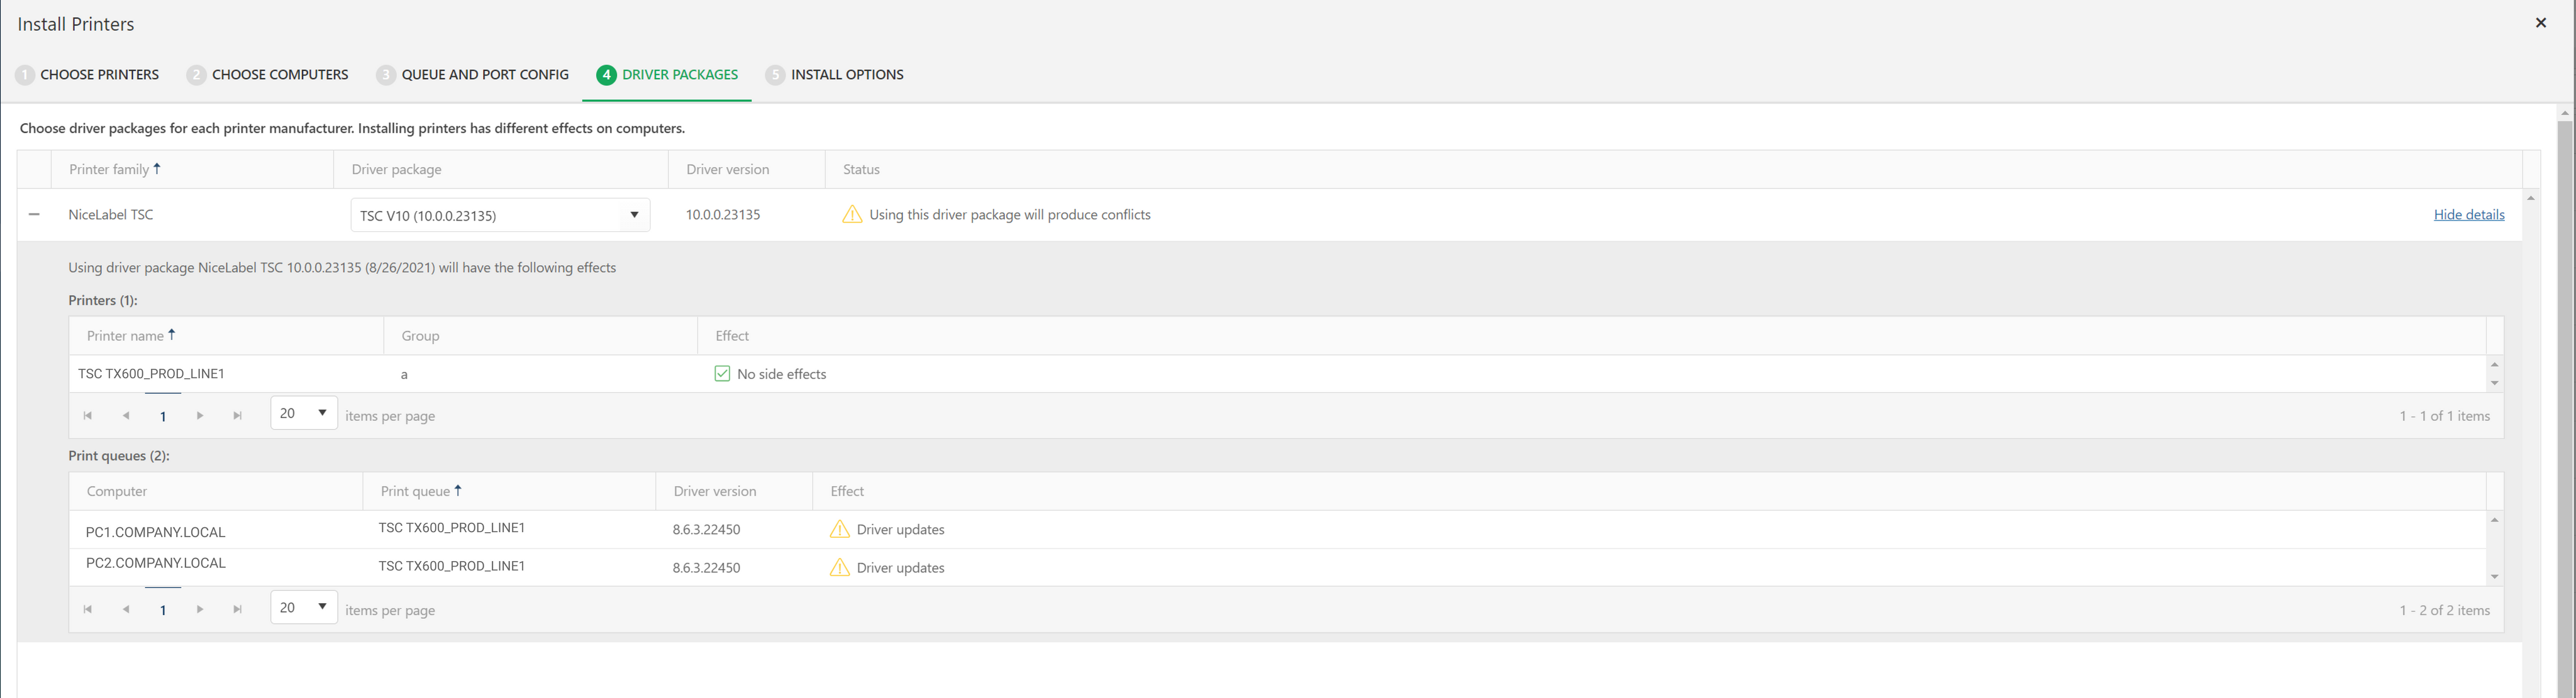Click next page arrow in Print queues pagination
The image size is (2576, 698).
200,608
